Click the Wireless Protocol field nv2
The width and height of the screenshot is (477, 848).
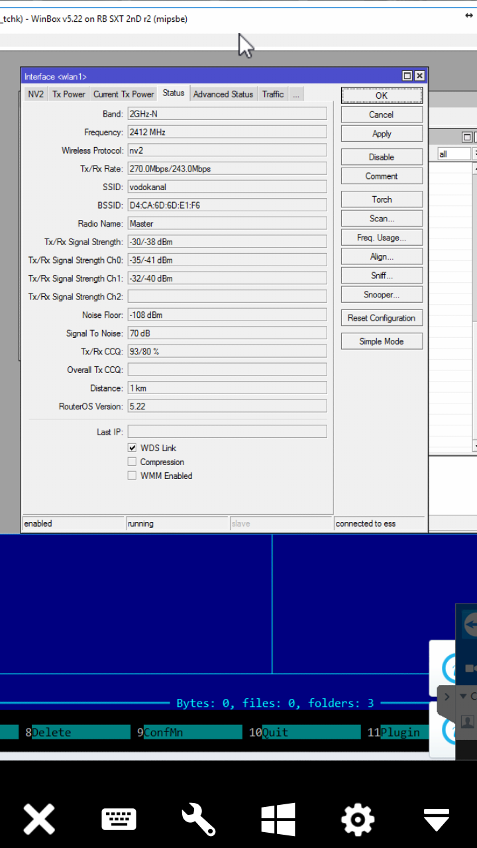coord(227,150)
